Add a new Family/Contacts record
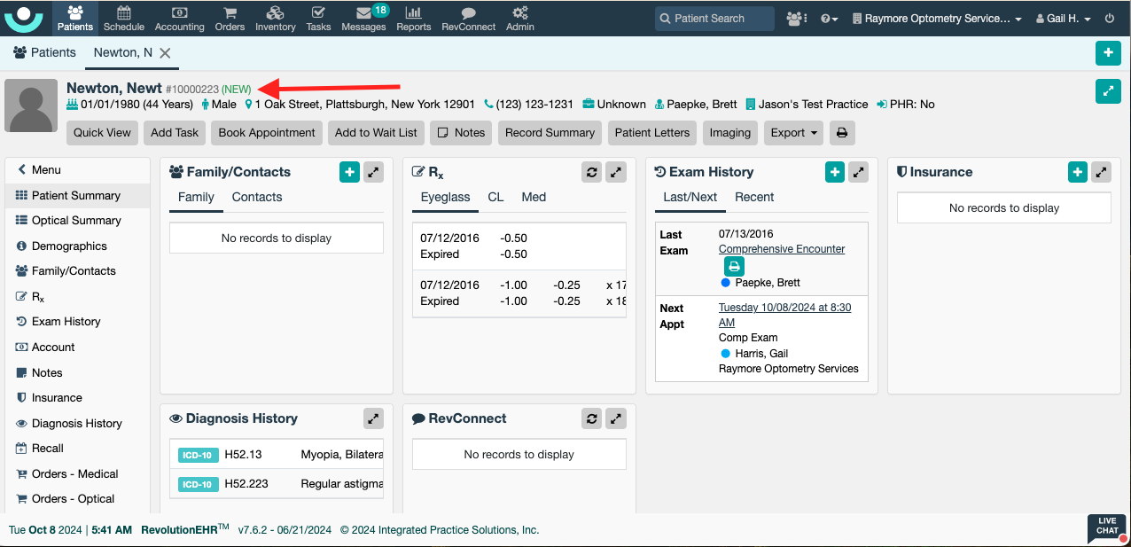Viewport: 1131px width, 547px height. tap(349, 172)
